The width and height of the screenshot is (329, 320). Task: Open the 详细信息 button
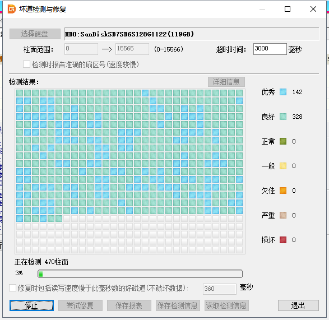(226, 82)
